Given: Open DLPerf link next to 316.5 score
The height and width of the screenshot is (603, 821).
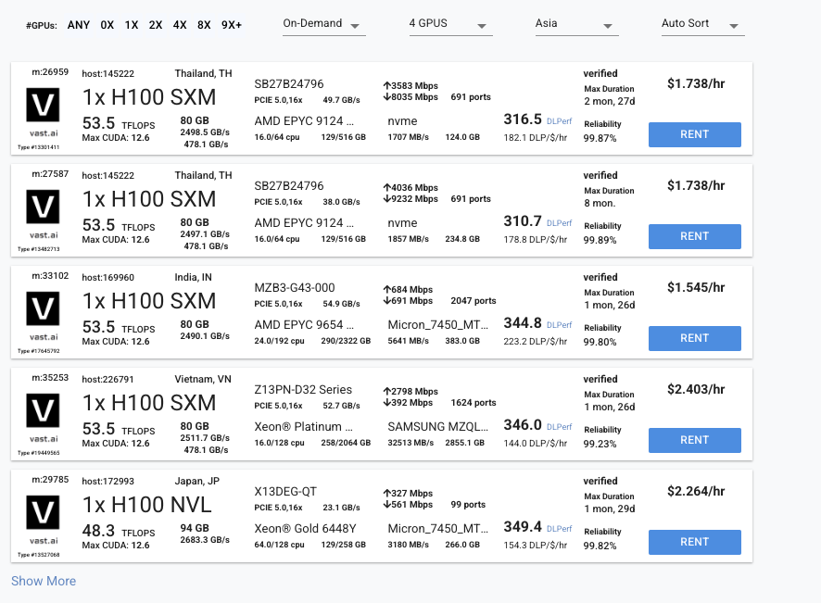Looking at the screenshot, I should click(x=559, y=121).
